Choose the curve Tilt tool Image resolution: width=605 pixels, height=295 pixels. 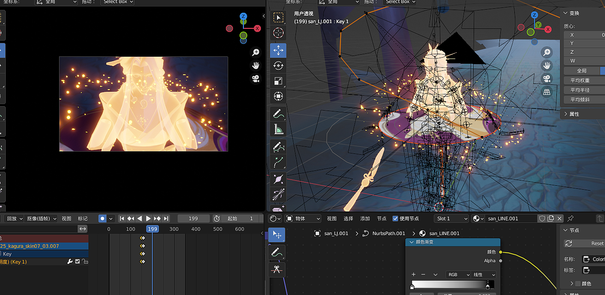[278, 194]
